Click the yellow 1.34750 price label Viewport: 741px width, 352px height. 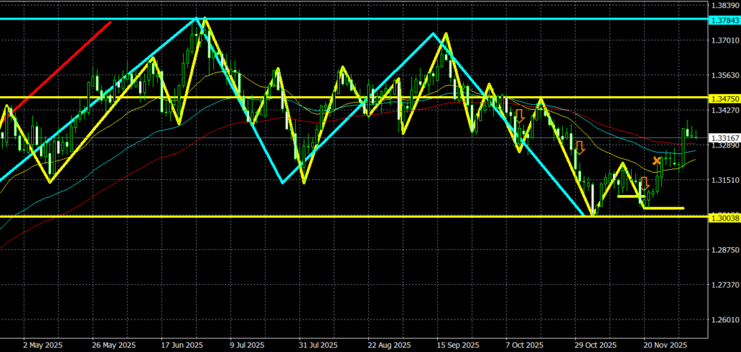coord(724,98)
